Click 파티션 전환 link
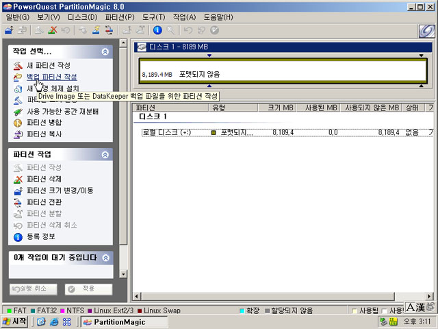Screen dimensions: 438x329 44,202
